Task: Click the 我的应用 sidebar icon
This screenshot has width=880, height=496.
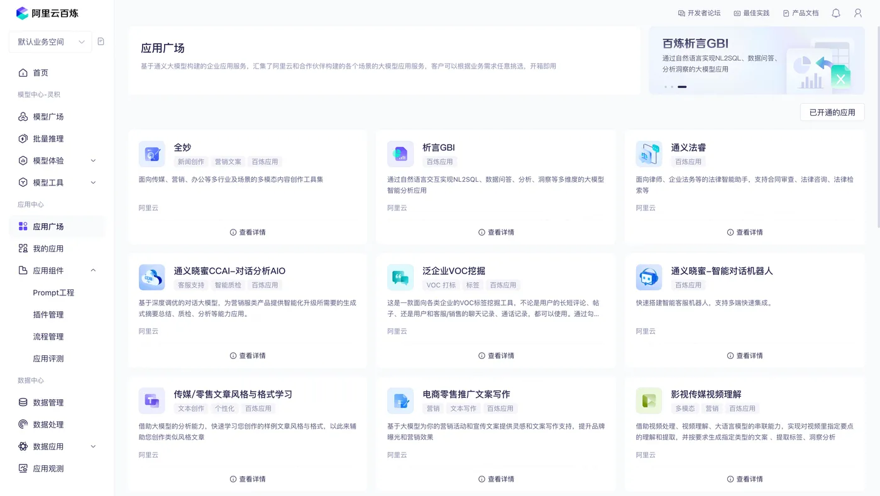Action: click(x=23, y=249)
